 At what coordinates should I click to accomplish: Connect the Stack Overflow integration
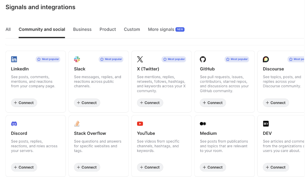point(87,167)
